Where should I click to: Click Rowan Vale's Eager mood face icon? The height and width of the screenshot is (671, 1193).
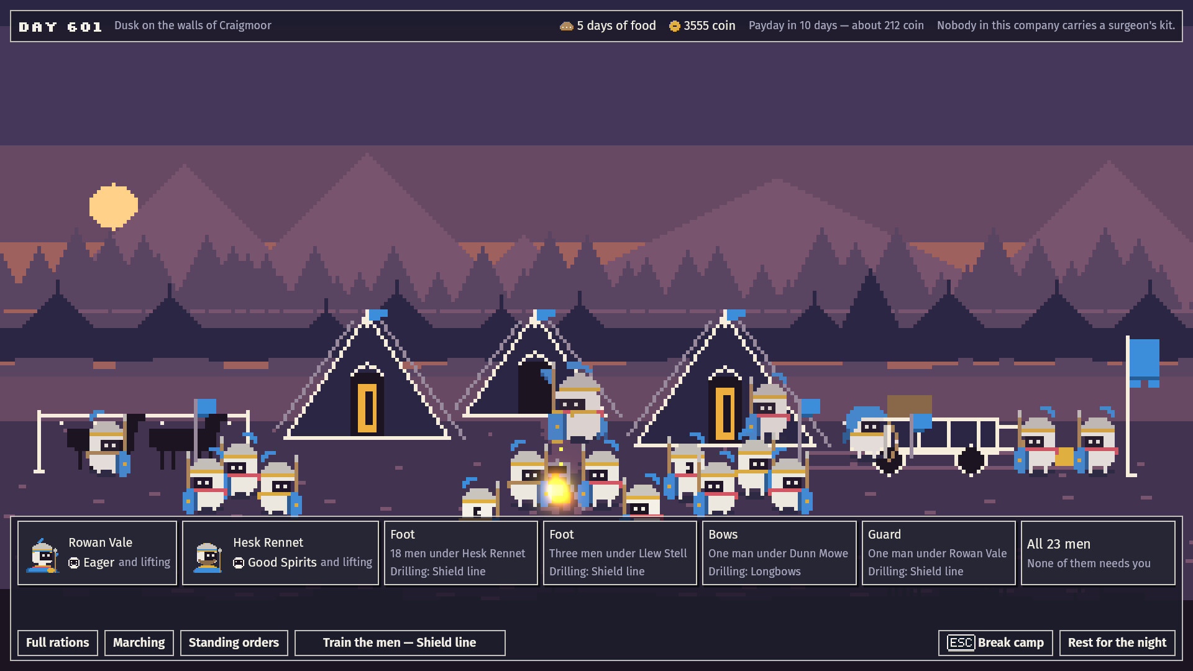pyautogui.click(x=74, y=563)
